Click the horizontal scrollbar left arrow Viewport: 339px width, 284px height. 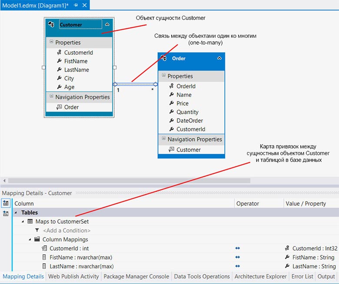pyautogui.click(x=4, y=180)
